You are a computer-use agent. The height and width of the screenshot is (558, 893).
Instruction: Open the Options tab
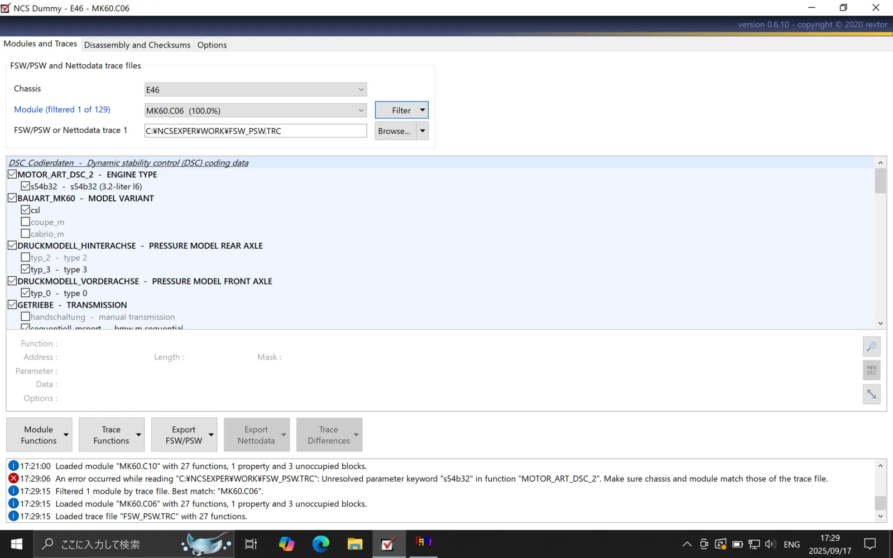212,45
